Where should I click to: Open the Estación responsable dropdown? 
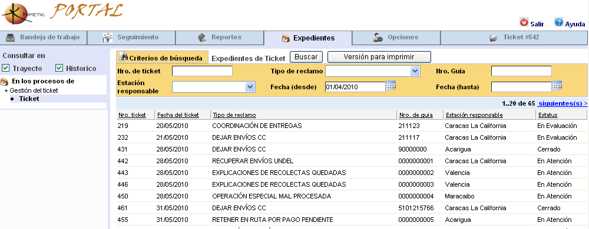coord(250,87)
